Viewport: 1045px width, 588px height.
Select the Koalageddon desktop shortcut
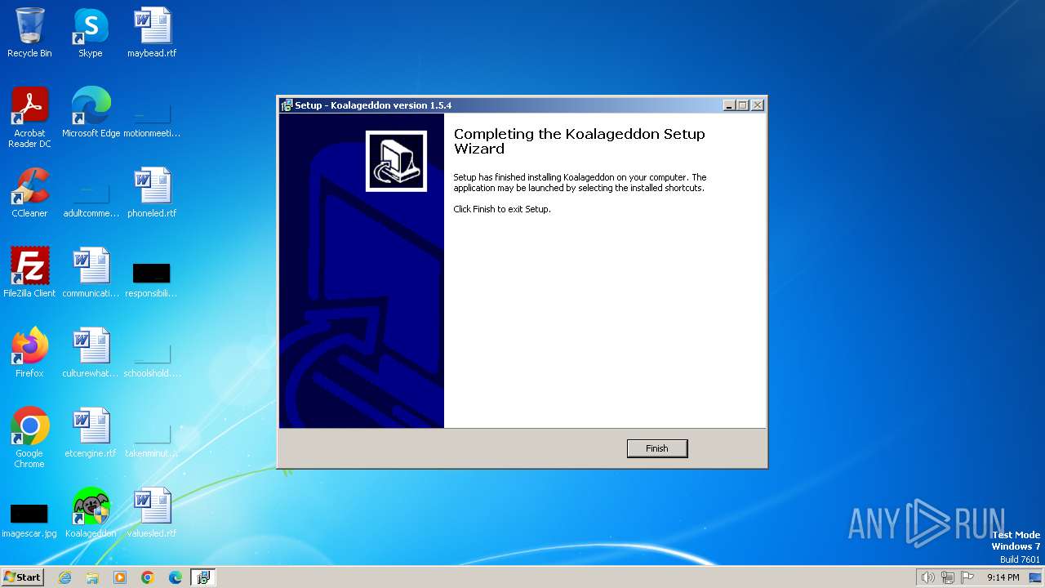tap(91, 513)
